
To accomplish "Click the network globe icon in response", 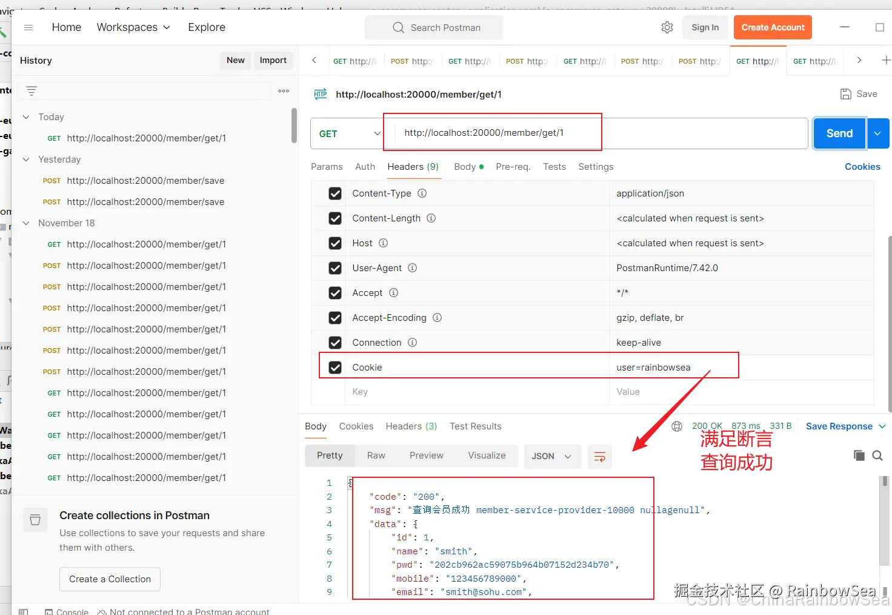I will coord(677,426).
